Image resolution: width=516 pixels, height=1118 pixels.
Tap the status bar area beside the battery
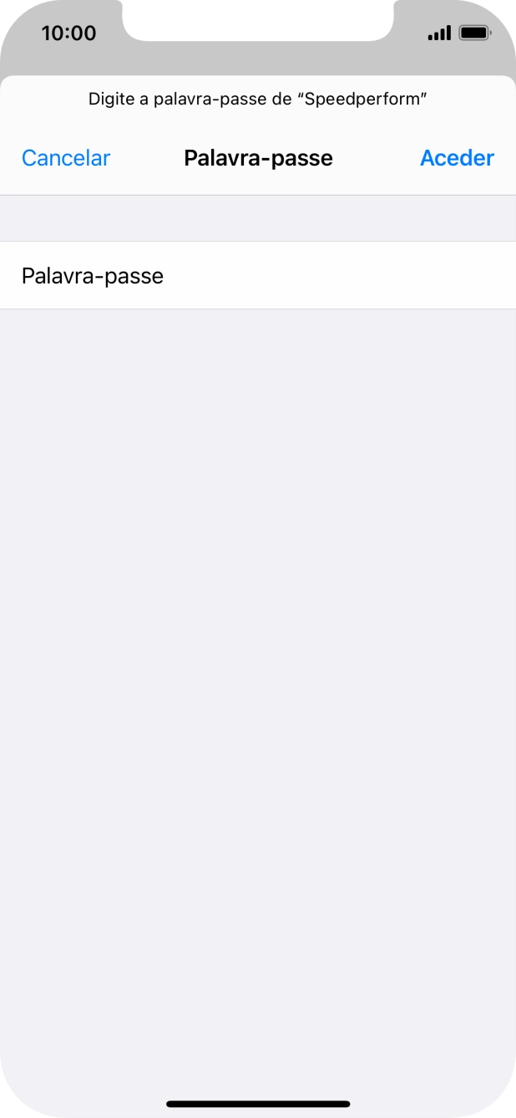click(503, 33)
